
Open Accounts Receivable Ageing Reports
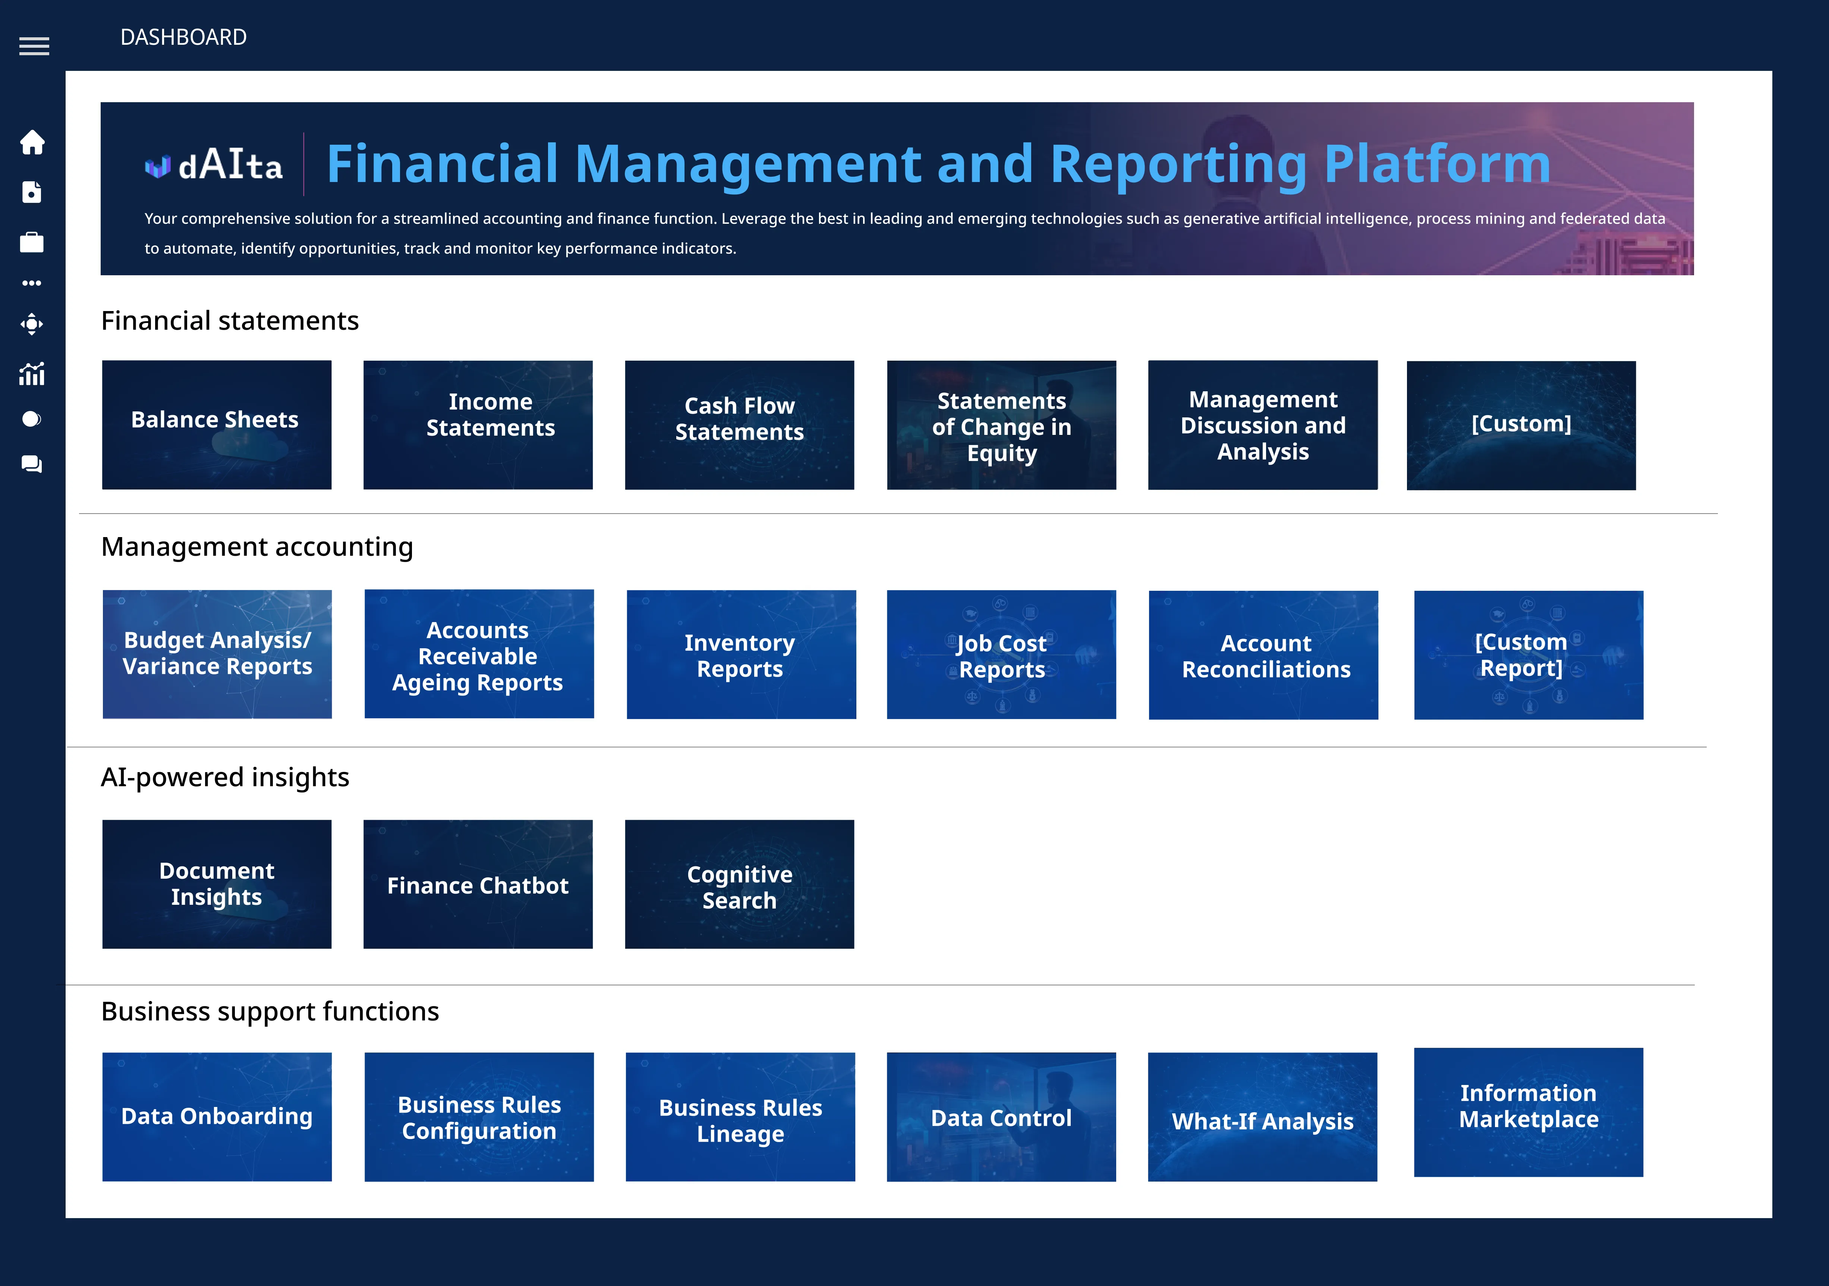(x=479, y=653)
